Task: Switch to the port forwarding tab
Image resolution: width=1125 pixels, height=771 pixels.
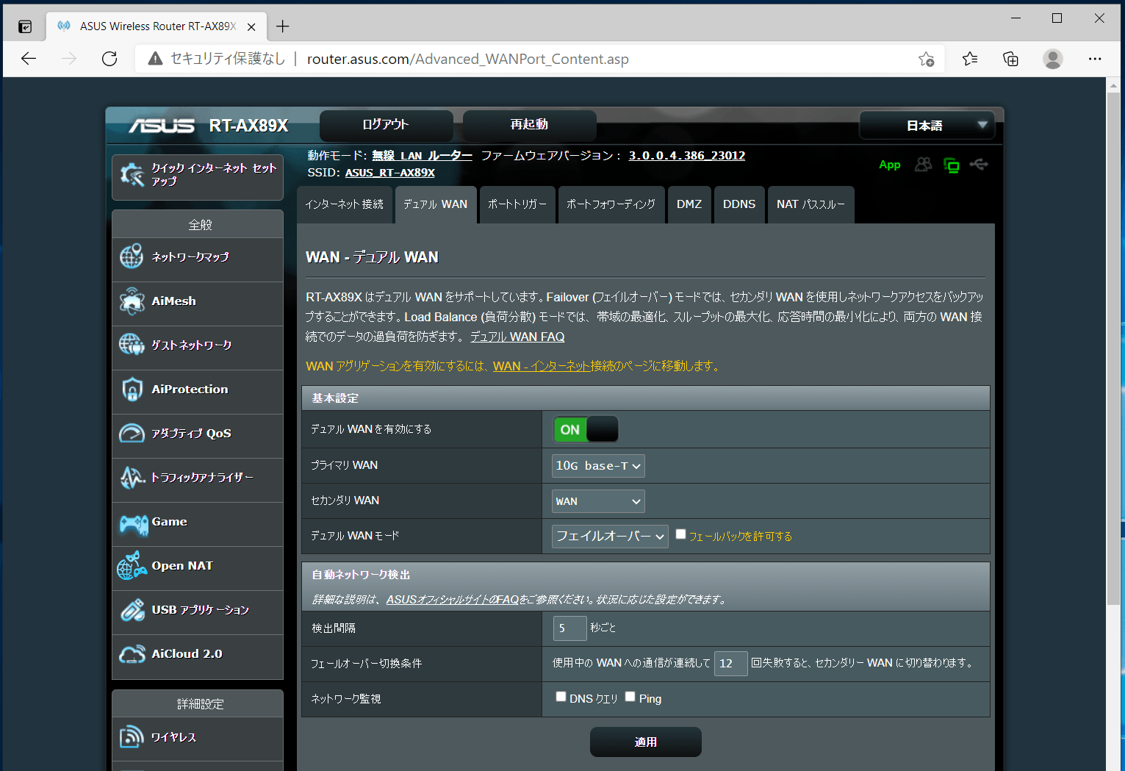Action: [611, 204]
